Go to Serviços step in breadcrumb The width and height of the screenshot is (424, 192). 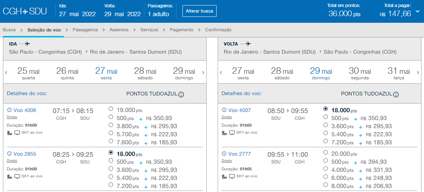pos(149,30)
